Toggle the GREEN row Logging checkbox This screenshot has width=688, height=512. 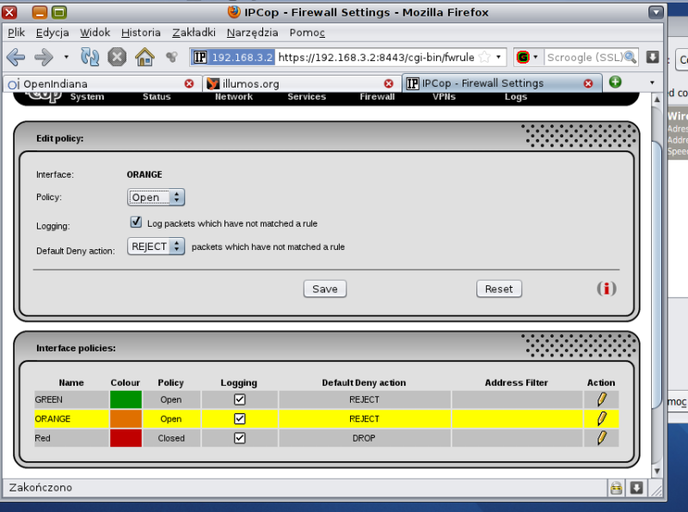point(240,399)
